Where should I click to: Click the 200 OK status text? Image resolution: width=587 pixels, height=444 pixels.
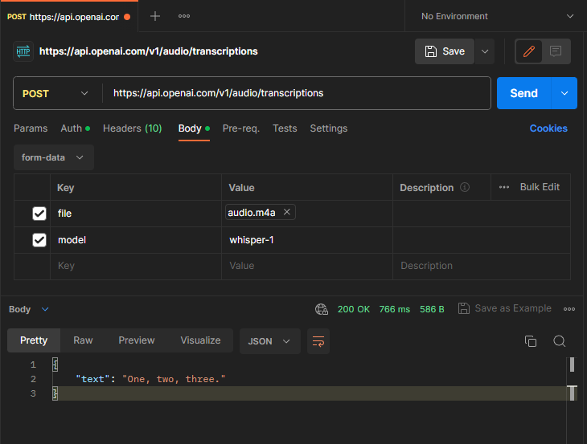[x=353, y=309]
